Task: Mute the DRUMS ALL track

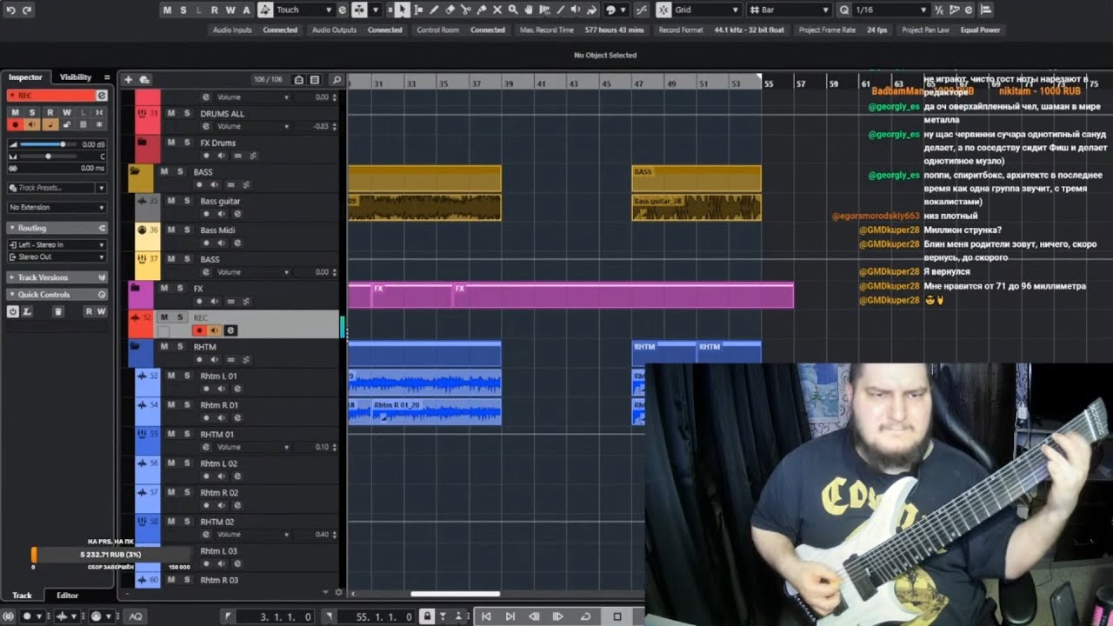Action: [x=171, y=113]
